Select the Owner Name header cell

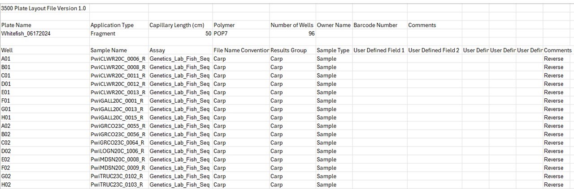[x=334, y=25]
